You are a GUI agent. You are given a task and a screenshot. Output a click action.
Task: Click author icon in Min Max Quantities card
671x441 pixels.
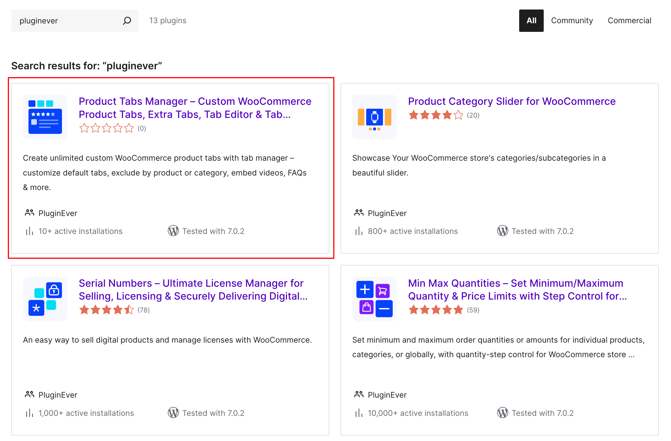(359, 394)
